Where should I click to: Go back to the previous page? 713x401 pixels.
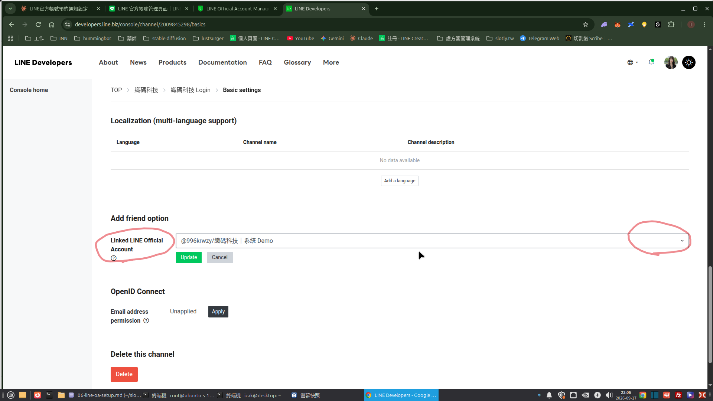click(x=12, y=25)
